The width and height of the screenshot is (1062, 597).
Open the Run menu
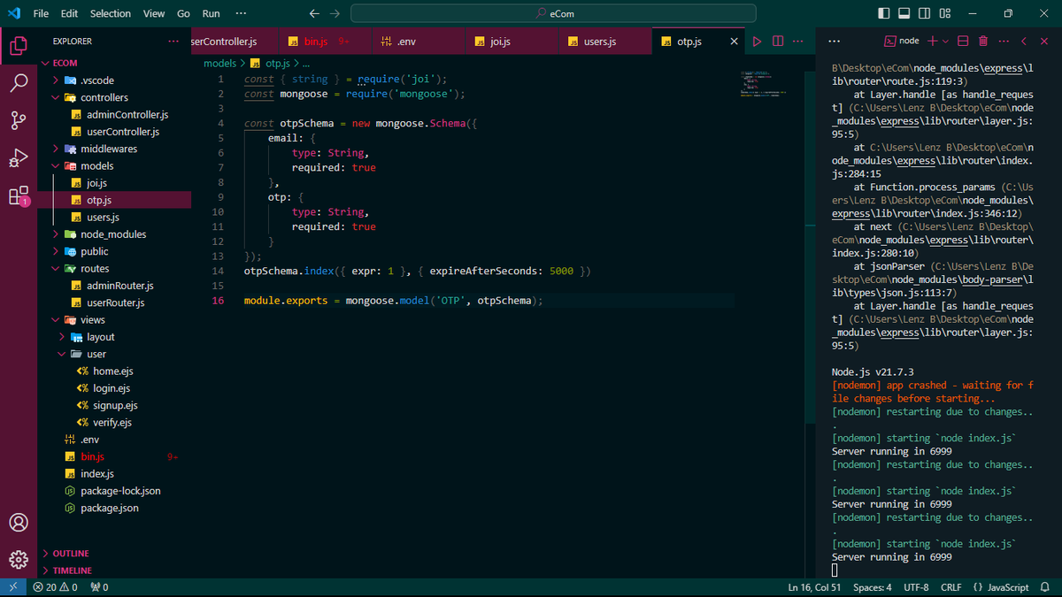coord(211,13)
